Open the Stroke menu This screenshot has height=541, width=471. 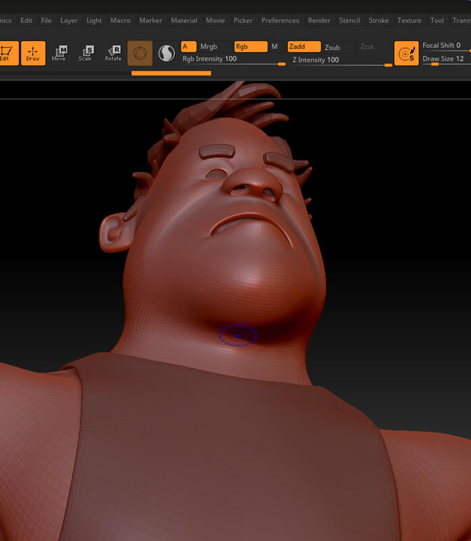(x=379, y=20)
